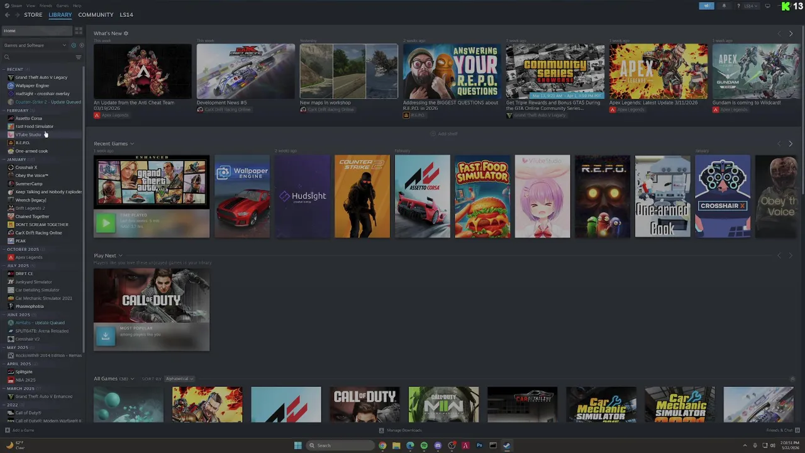The height and width of the screenshot is (453, 805).
Task: Click Windows taskbar Search box
Action: (340, 445)
